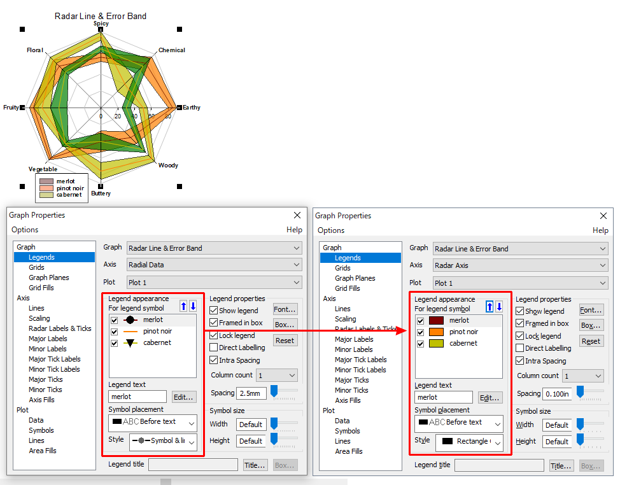Click the Reset button in right dialog
Viewport: 620px width, 485px height.
pos(591,341)
